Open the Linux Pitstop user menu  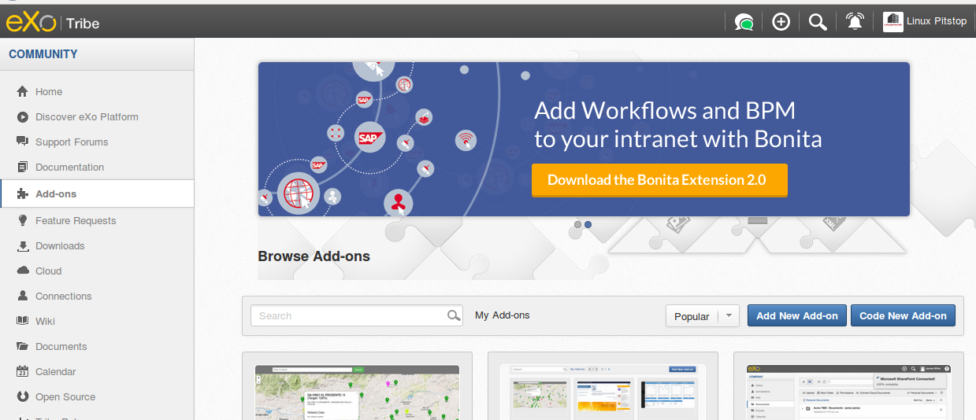(925, 21)
